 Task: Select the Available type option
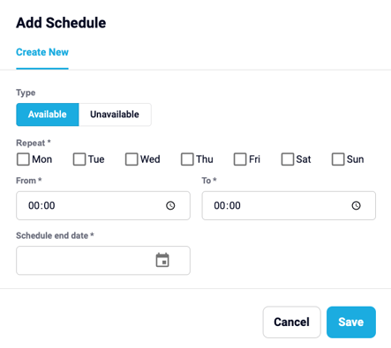[x=48, y=115]
